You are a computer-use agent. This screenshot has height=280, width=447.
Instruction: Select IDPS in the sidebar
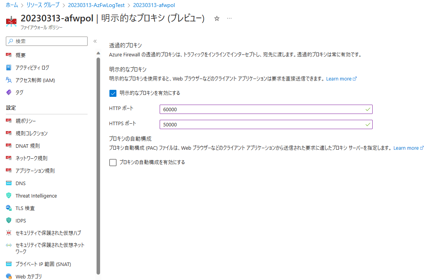(21, 221)
